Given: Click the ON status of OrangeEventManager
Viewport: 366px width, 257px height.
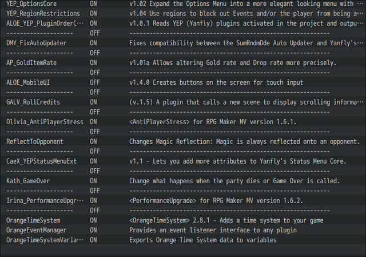Looking at the screenshot, I should (93, 230).
